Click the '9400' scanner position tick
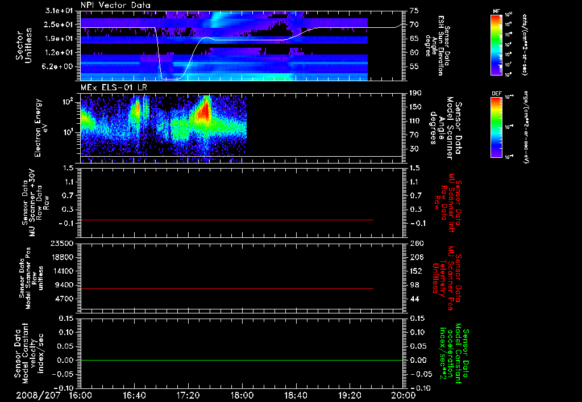 (64, 285)
